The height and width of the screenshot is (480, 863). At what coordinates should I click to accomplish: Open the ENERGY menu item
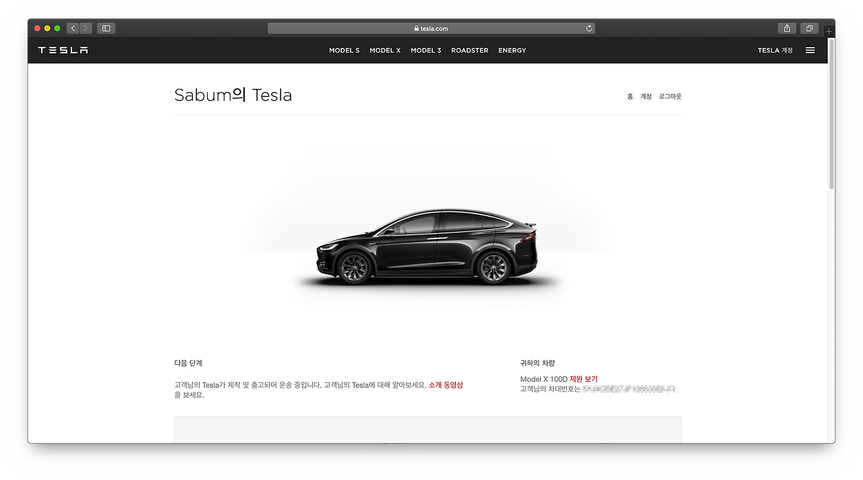[512, 50]
